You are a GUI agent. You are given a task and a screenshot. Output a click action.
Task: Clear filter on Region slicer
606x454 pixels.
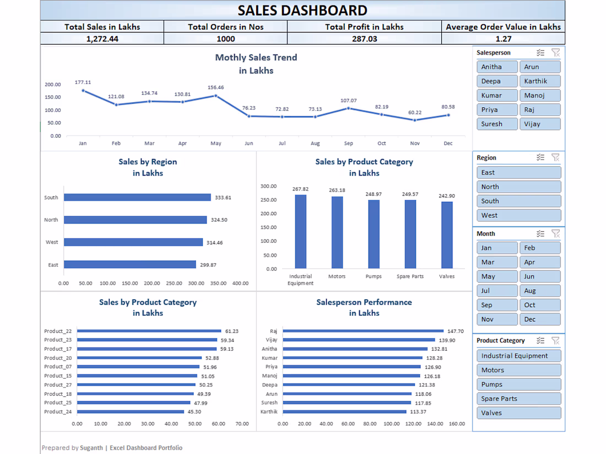click(x=556, y=157)
